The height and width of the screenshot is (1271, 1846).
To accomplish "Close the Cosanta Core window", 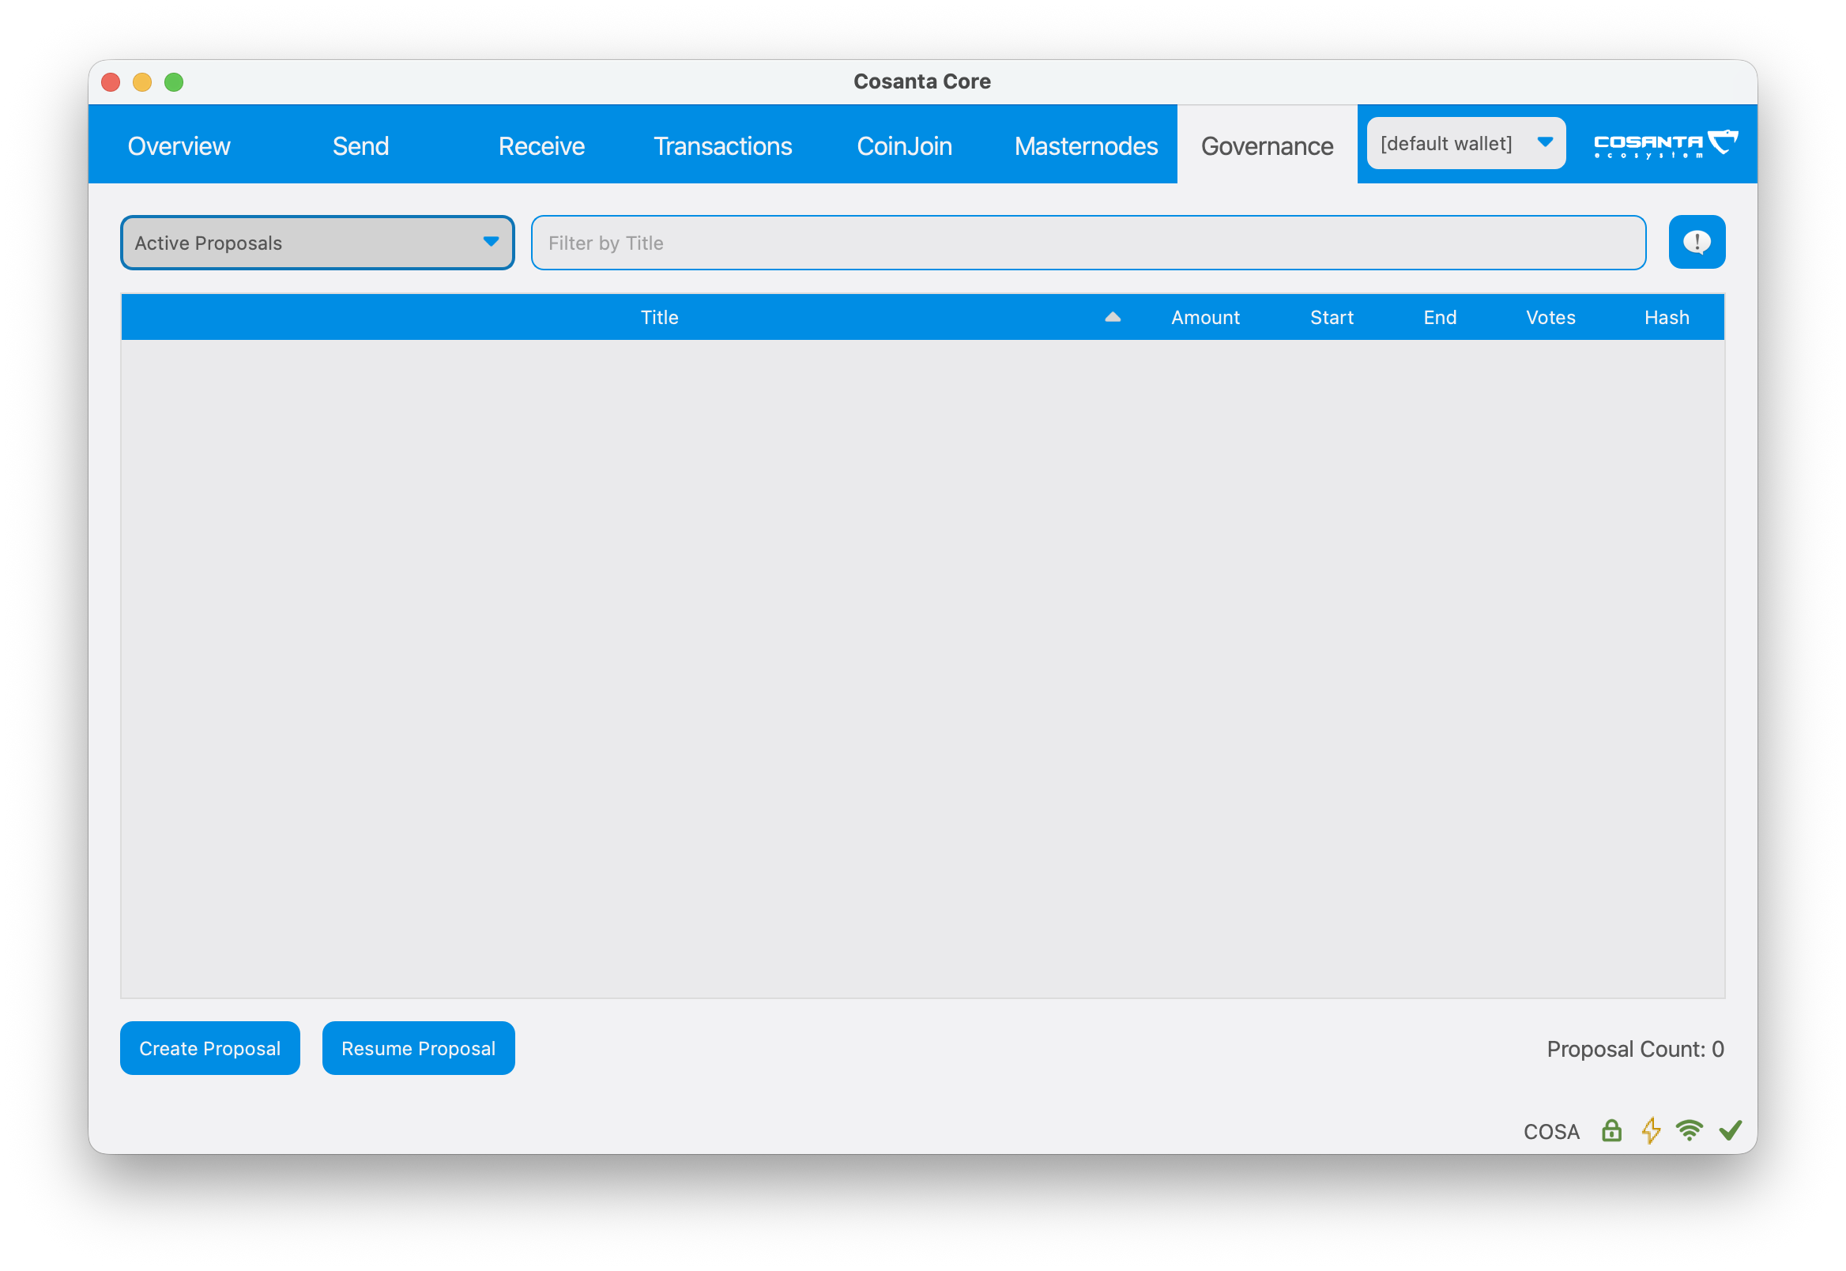I will (x=111, y=82).
